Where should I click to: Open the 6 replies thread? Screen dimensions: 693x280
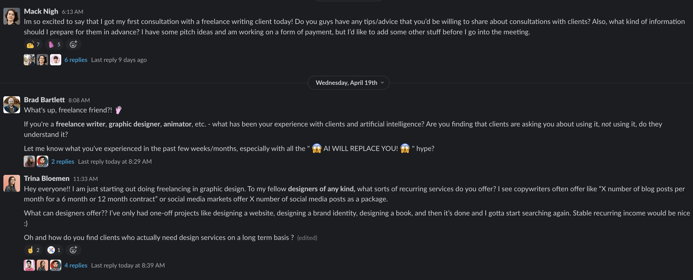(x=76, y=60)
